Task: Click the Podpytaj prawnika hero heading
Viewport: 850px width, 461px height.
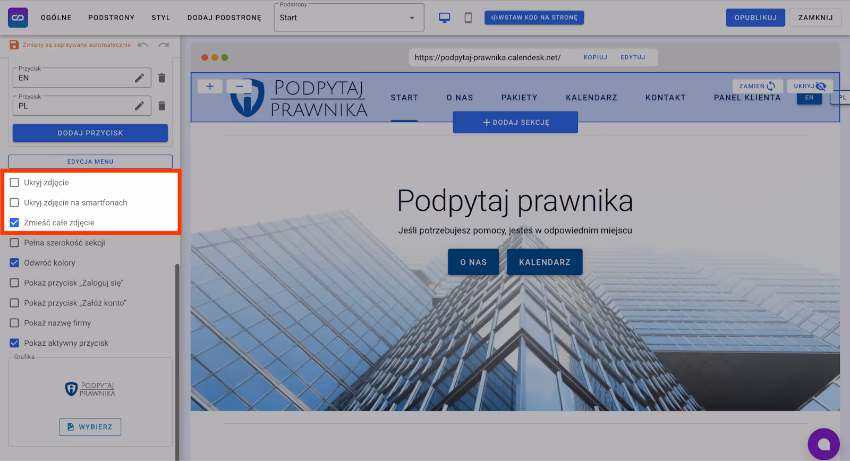Action: coord(515,201)
